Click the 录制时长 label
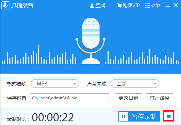Screen dimensions: 181x125 [x=18, y=119]
